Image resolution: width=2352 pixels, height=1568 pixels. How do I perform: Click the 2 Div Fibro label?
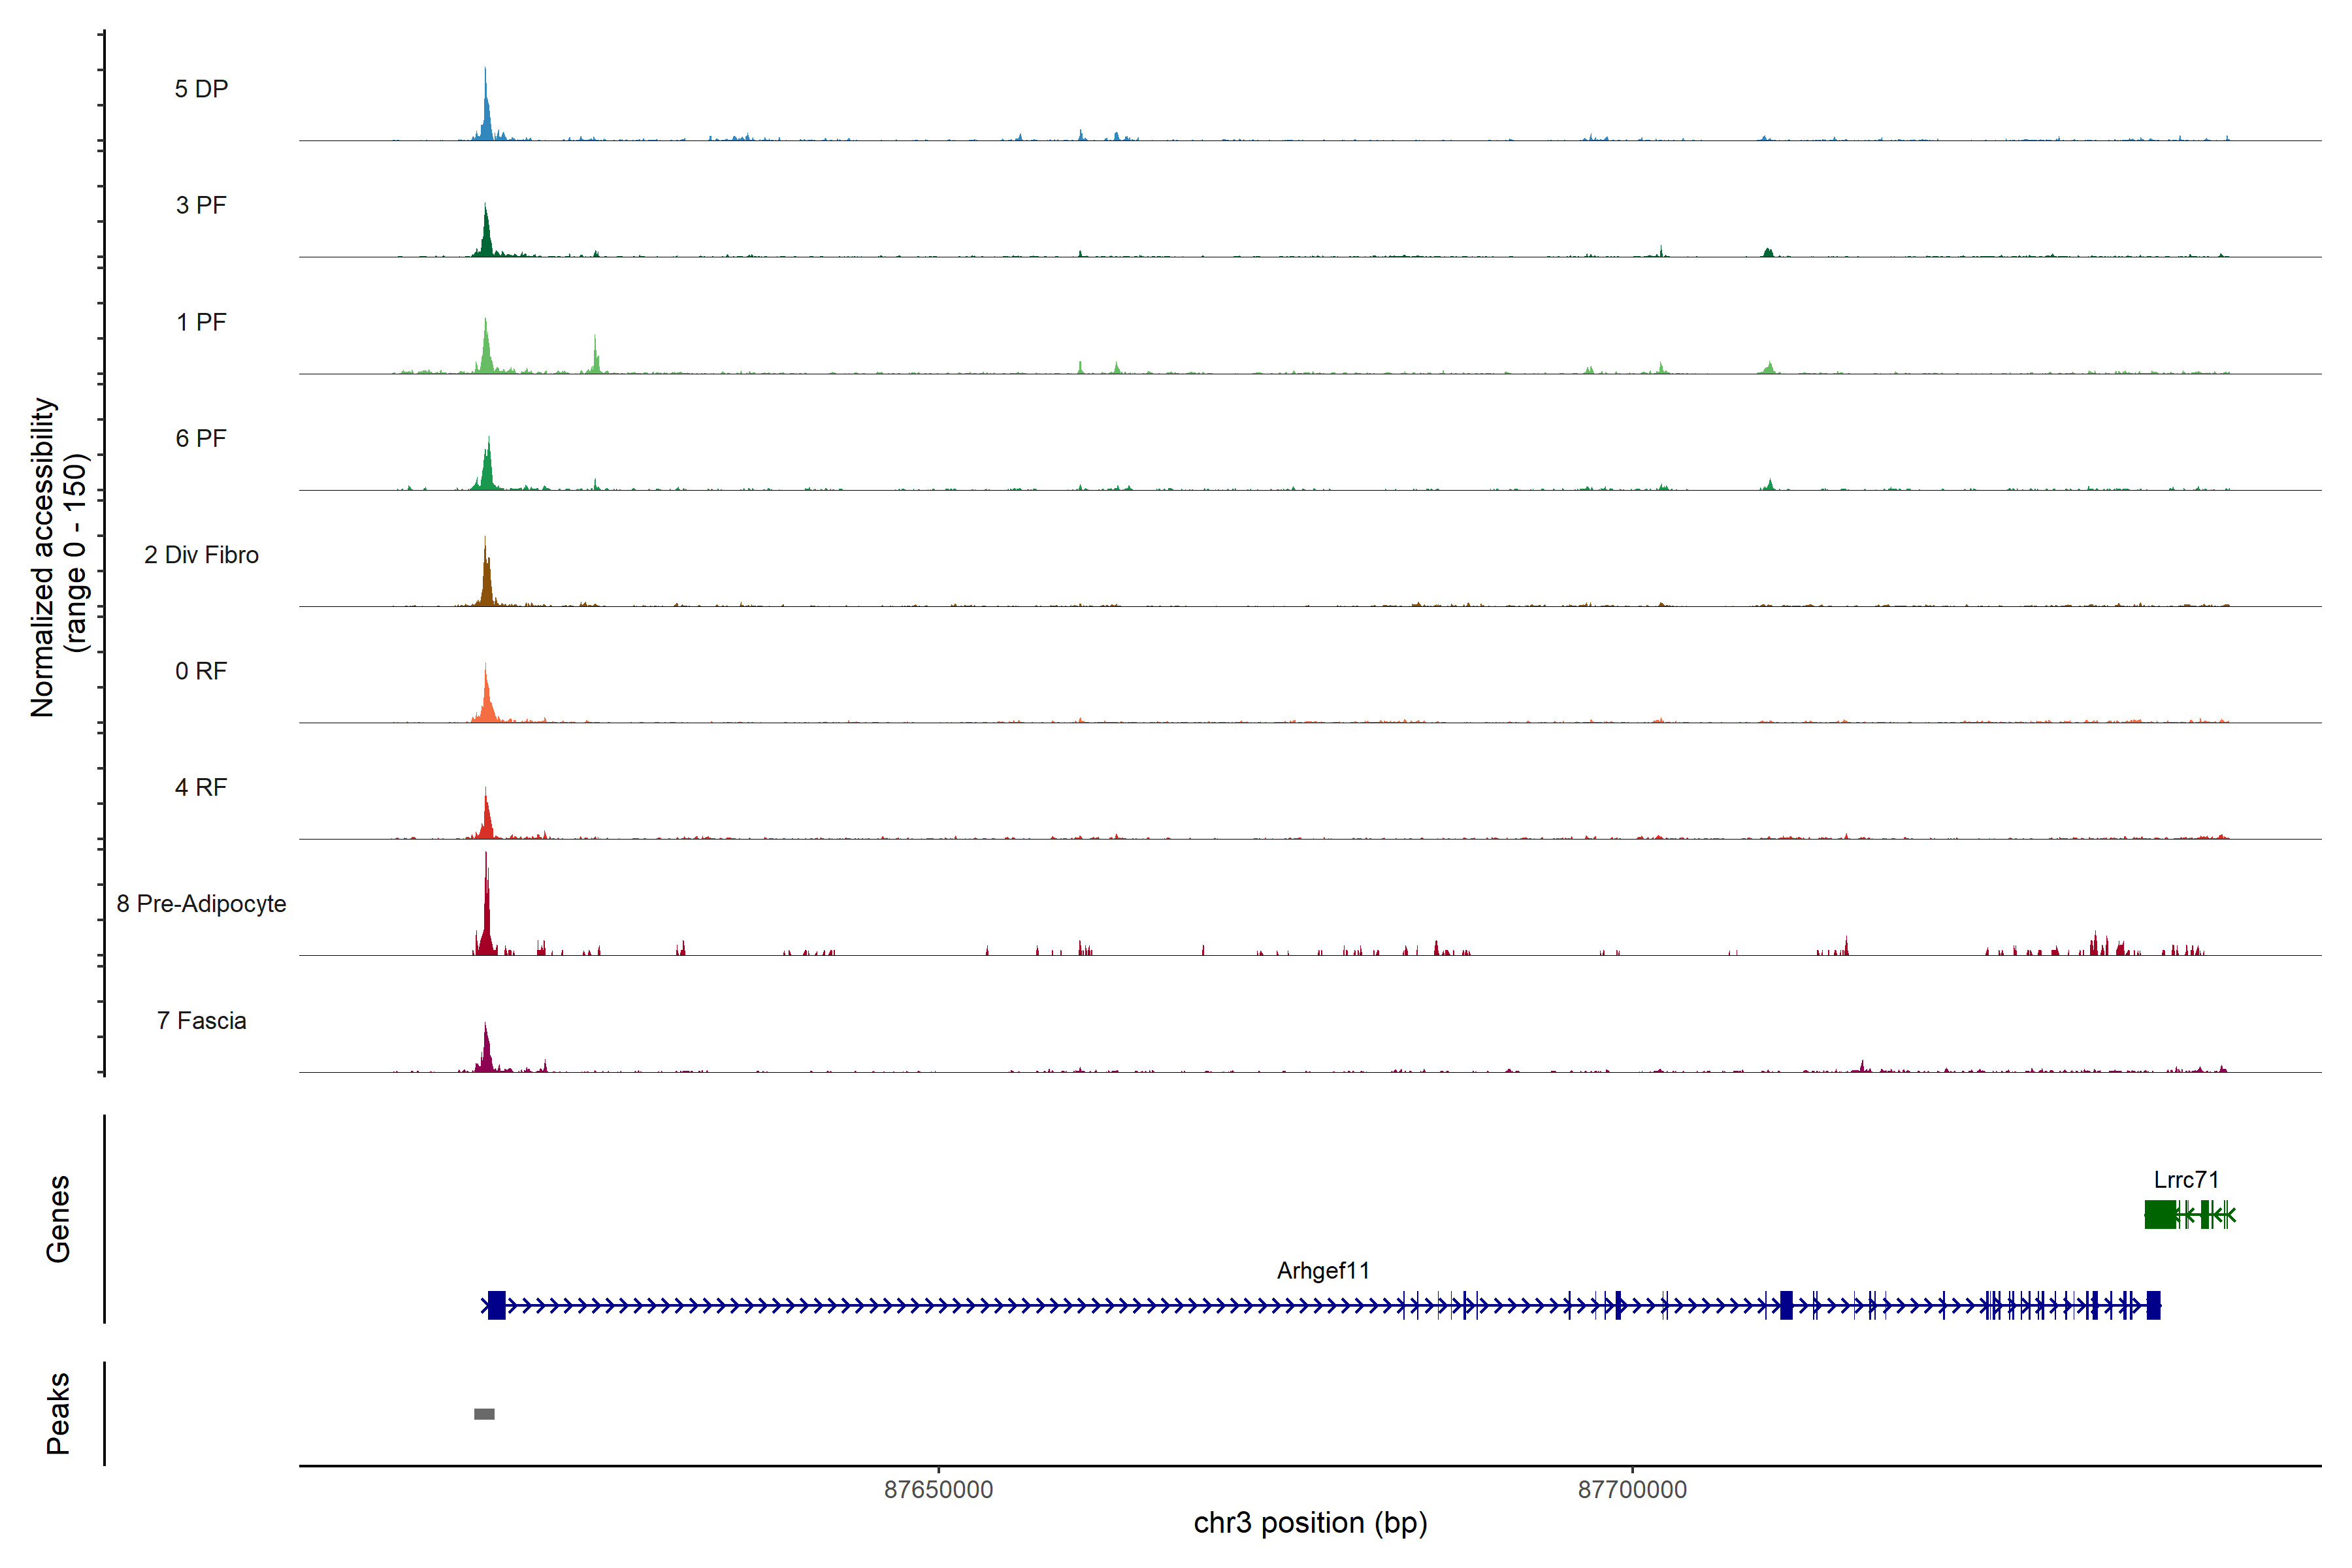[201, 555]
